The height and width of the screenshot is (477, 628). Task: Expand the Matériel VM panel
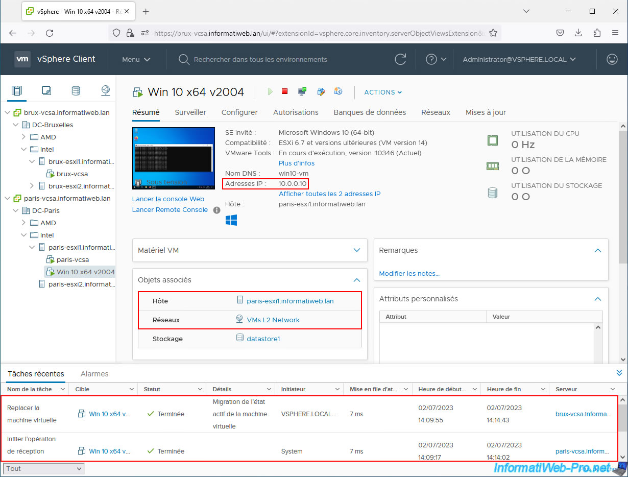coord(357,250)
